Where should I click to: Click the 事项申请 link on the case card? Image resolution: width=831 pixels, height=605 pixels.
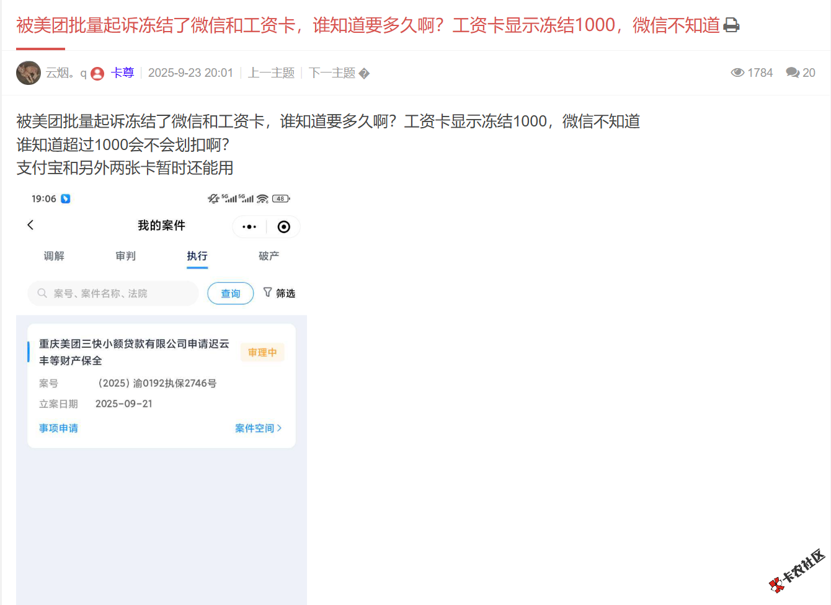tap(58, 428)
